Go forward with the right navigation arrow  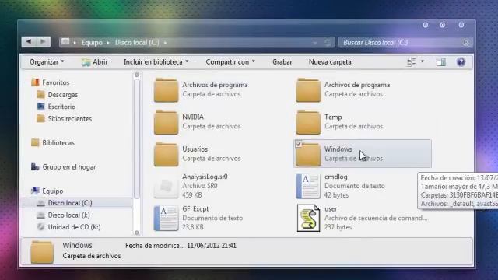(x=43, y=41)
